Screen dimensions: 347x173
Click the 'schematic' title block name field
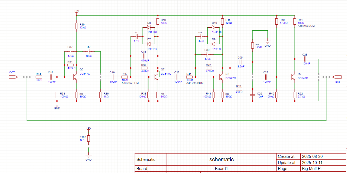221,159
